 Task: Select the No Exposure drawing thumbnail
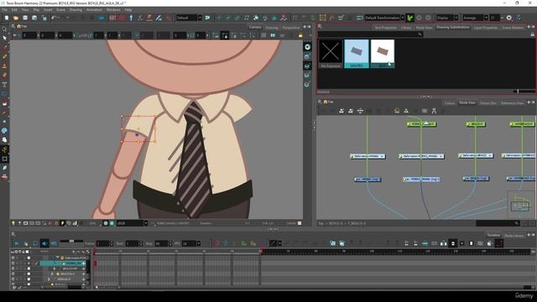click(331, 54)
